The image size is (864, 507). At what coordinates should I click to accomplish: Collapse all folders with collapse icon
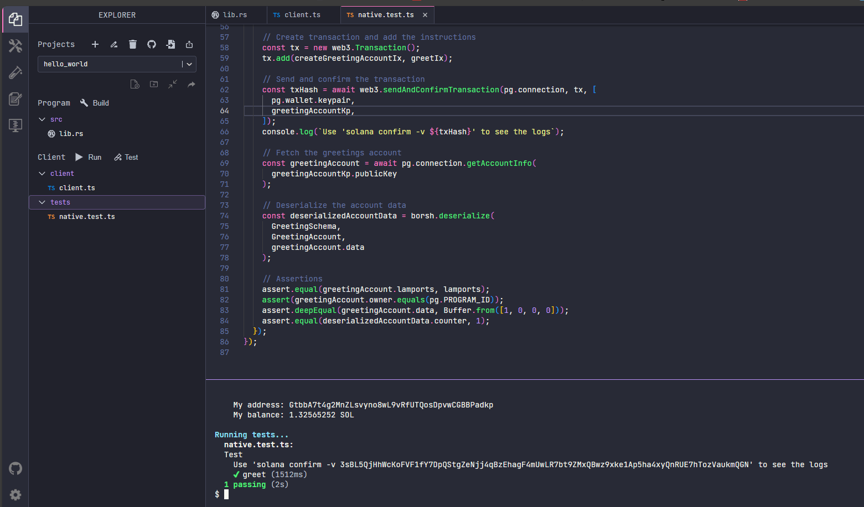pyautogui.click(x=173, y=84)
